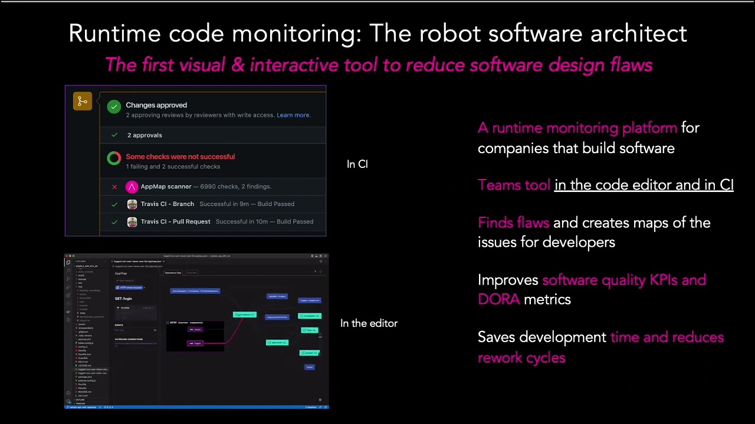Image resolution: width=755 pixels, height=424 pixels.
Task: Click the Travis CI - Branch avatar icon
Action: (132, 204)
